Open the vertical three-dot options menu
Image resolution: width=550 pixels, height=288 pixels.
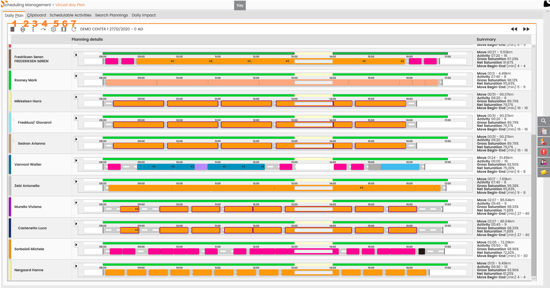(33, 29)
